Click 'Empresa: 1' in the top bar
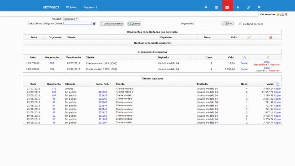The image size is (295, 166). click(x=90, y=7)
